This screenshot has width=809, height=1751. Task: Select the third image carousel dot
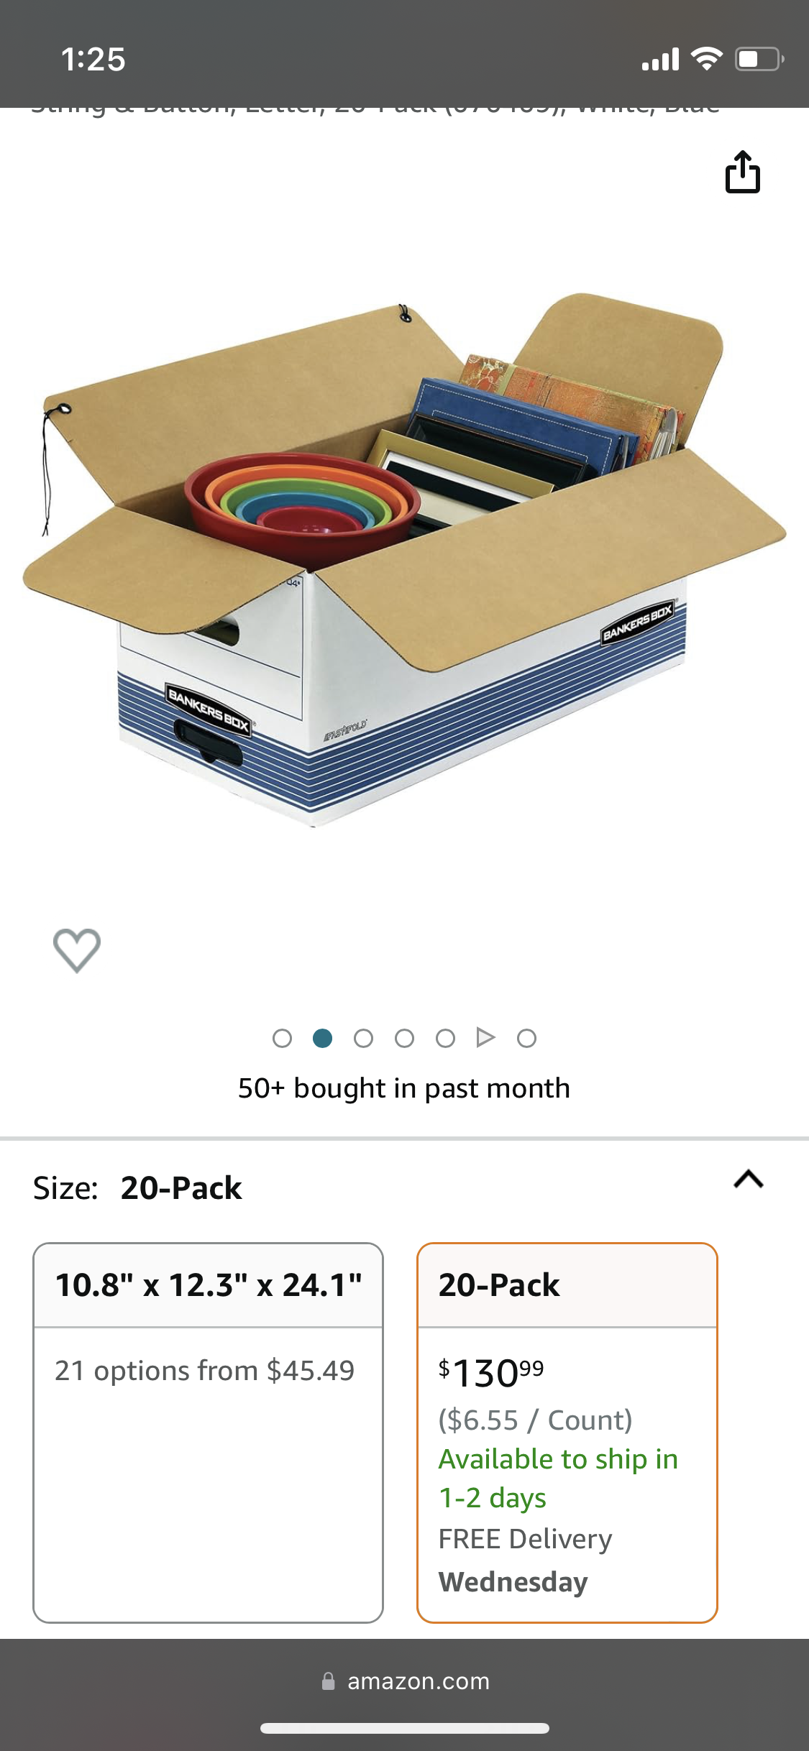click(363, 1038)
